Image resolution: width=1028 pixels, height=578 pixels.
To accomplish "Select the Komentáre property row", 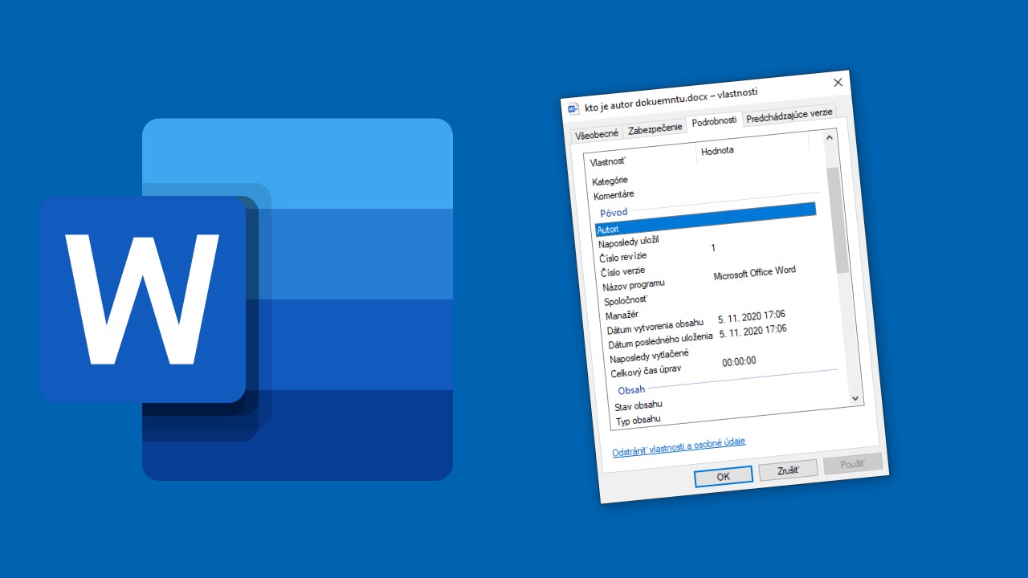I will pos(614,194).
